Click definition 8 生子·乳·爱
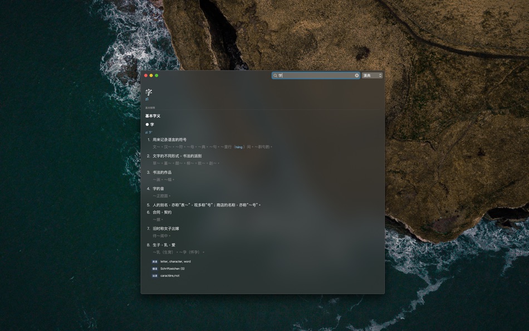Viewport: 529px width, 331px height. (x=164, y=245)
